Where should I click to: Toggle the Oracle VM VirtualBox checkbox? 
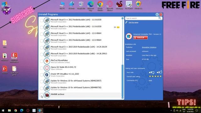coord(41,75)
